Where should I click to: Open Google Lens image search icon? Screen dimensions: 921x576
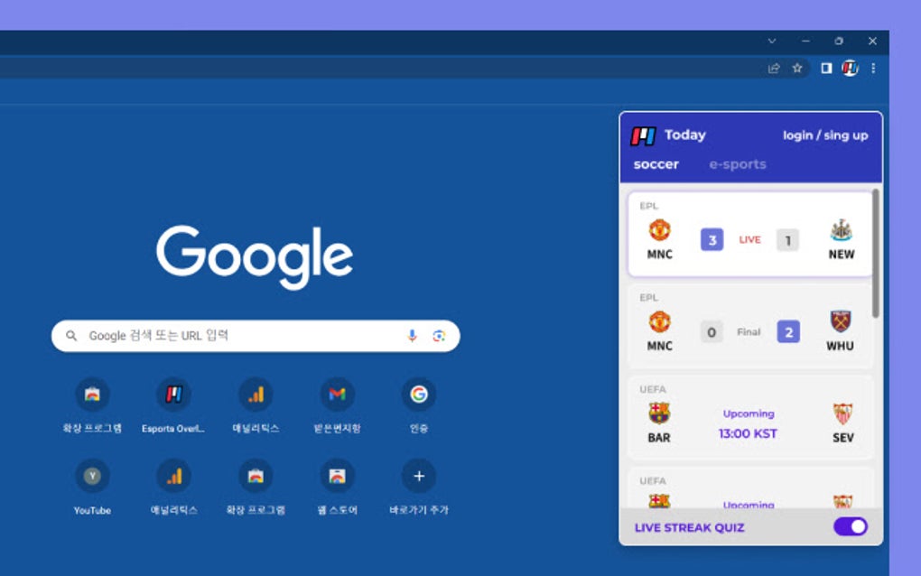[x=440, y=335]
